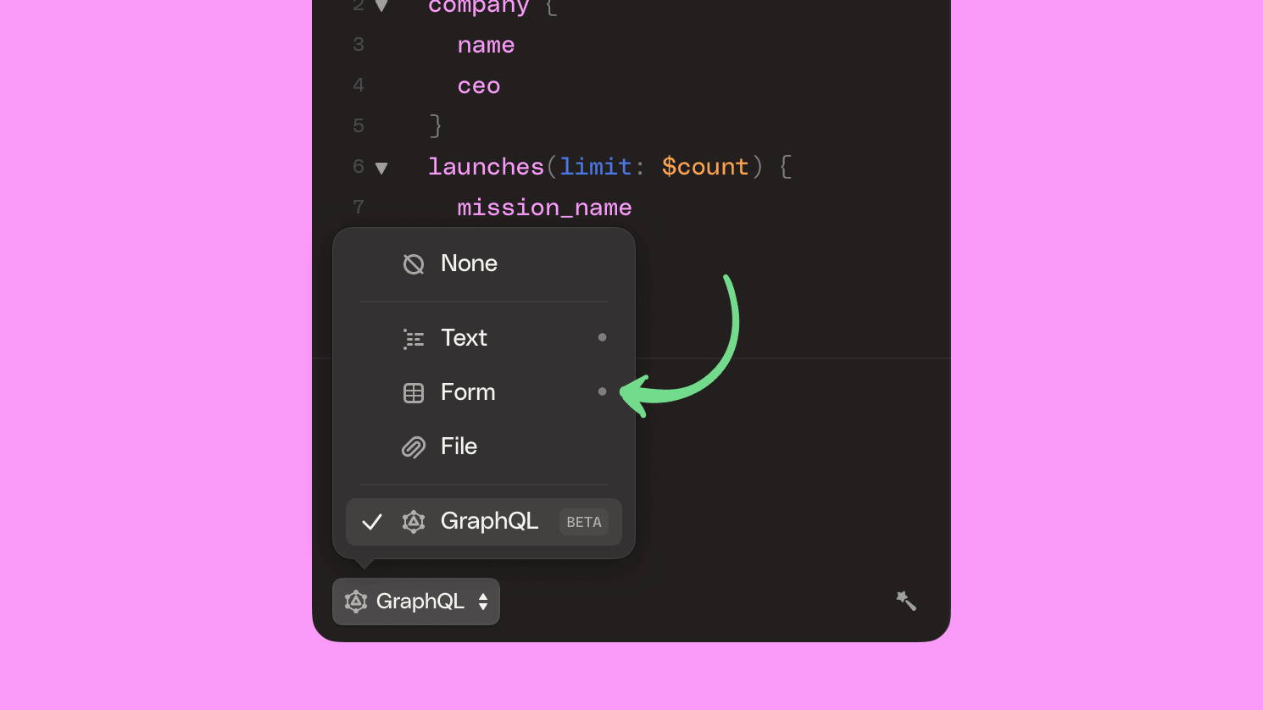Click the File paperclip icon
Viewport: 1263px width, 710px height.
click(414, 447)
